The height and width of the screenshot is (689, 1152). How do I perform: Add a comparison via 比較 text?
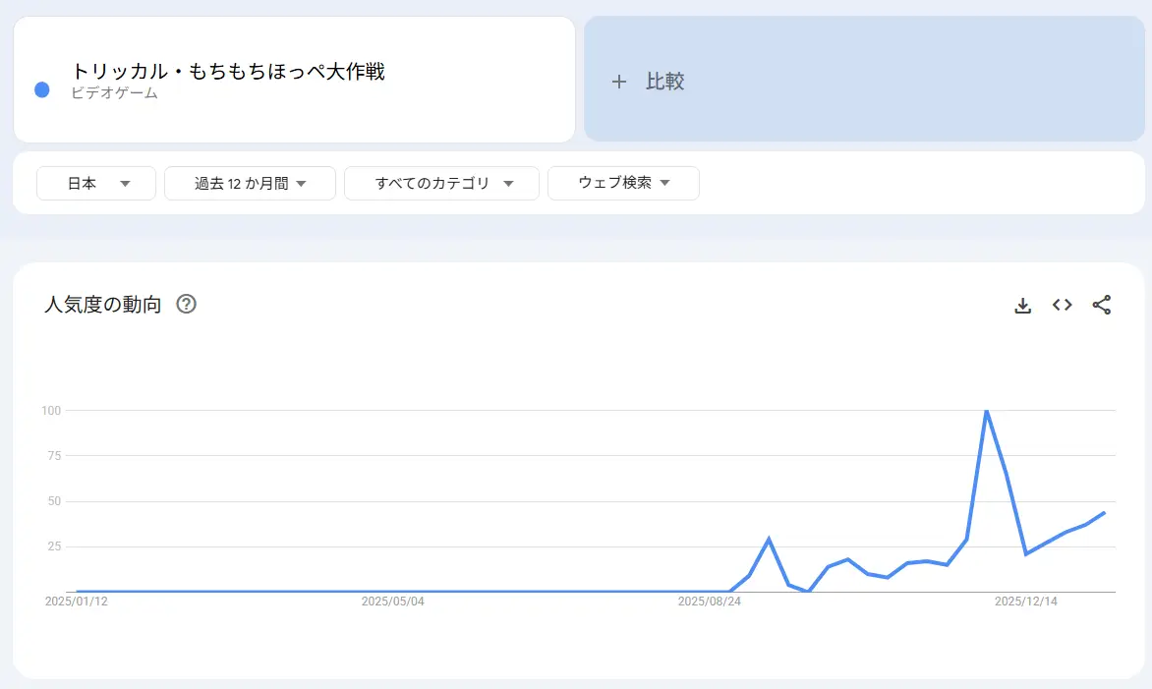coord(664,82)
